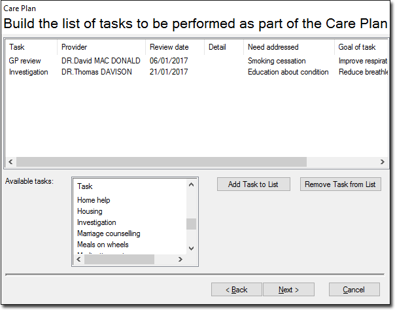Cancel the Care Plan wizard
The image size is (395, 310).
click(x=354, y=290)
